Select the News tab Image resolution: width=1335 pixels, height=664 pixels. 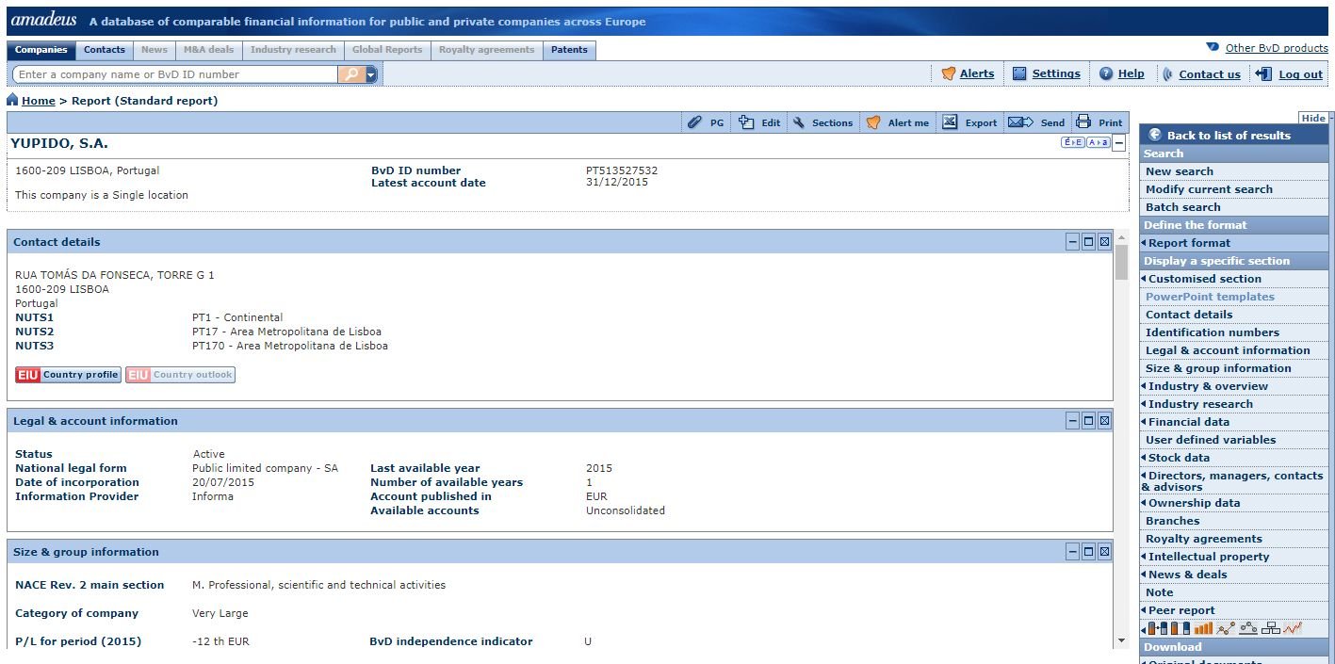[155, 50]
